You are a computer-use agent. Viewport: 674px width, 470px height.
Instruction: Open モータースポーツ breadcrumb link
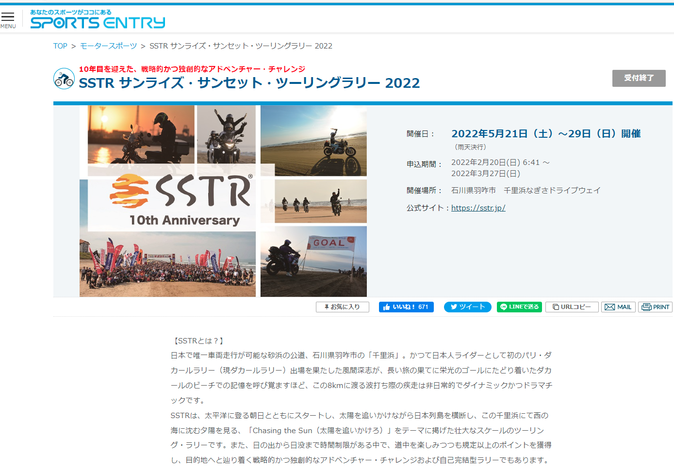(108, 46)
